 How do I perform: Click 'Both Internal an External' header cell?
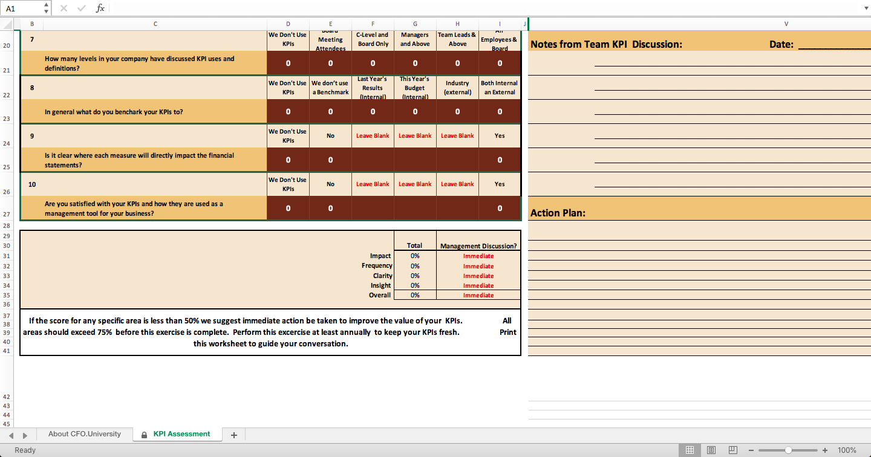click(500, 88)
